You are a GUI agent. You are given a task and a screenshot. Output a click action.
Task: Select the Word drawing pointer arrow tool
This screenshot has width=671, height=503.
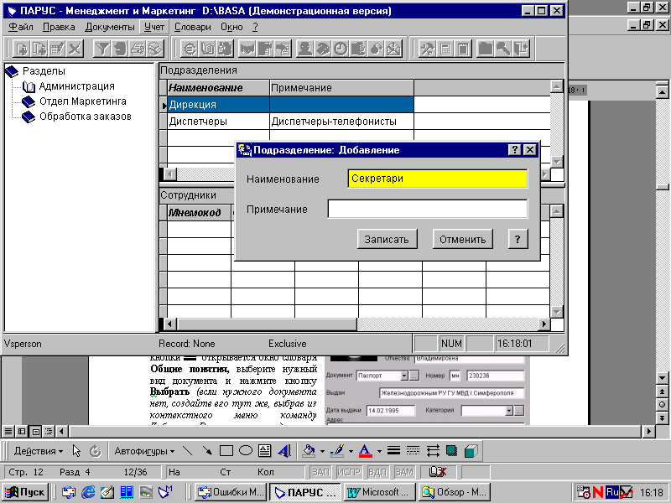click(76, 451)
